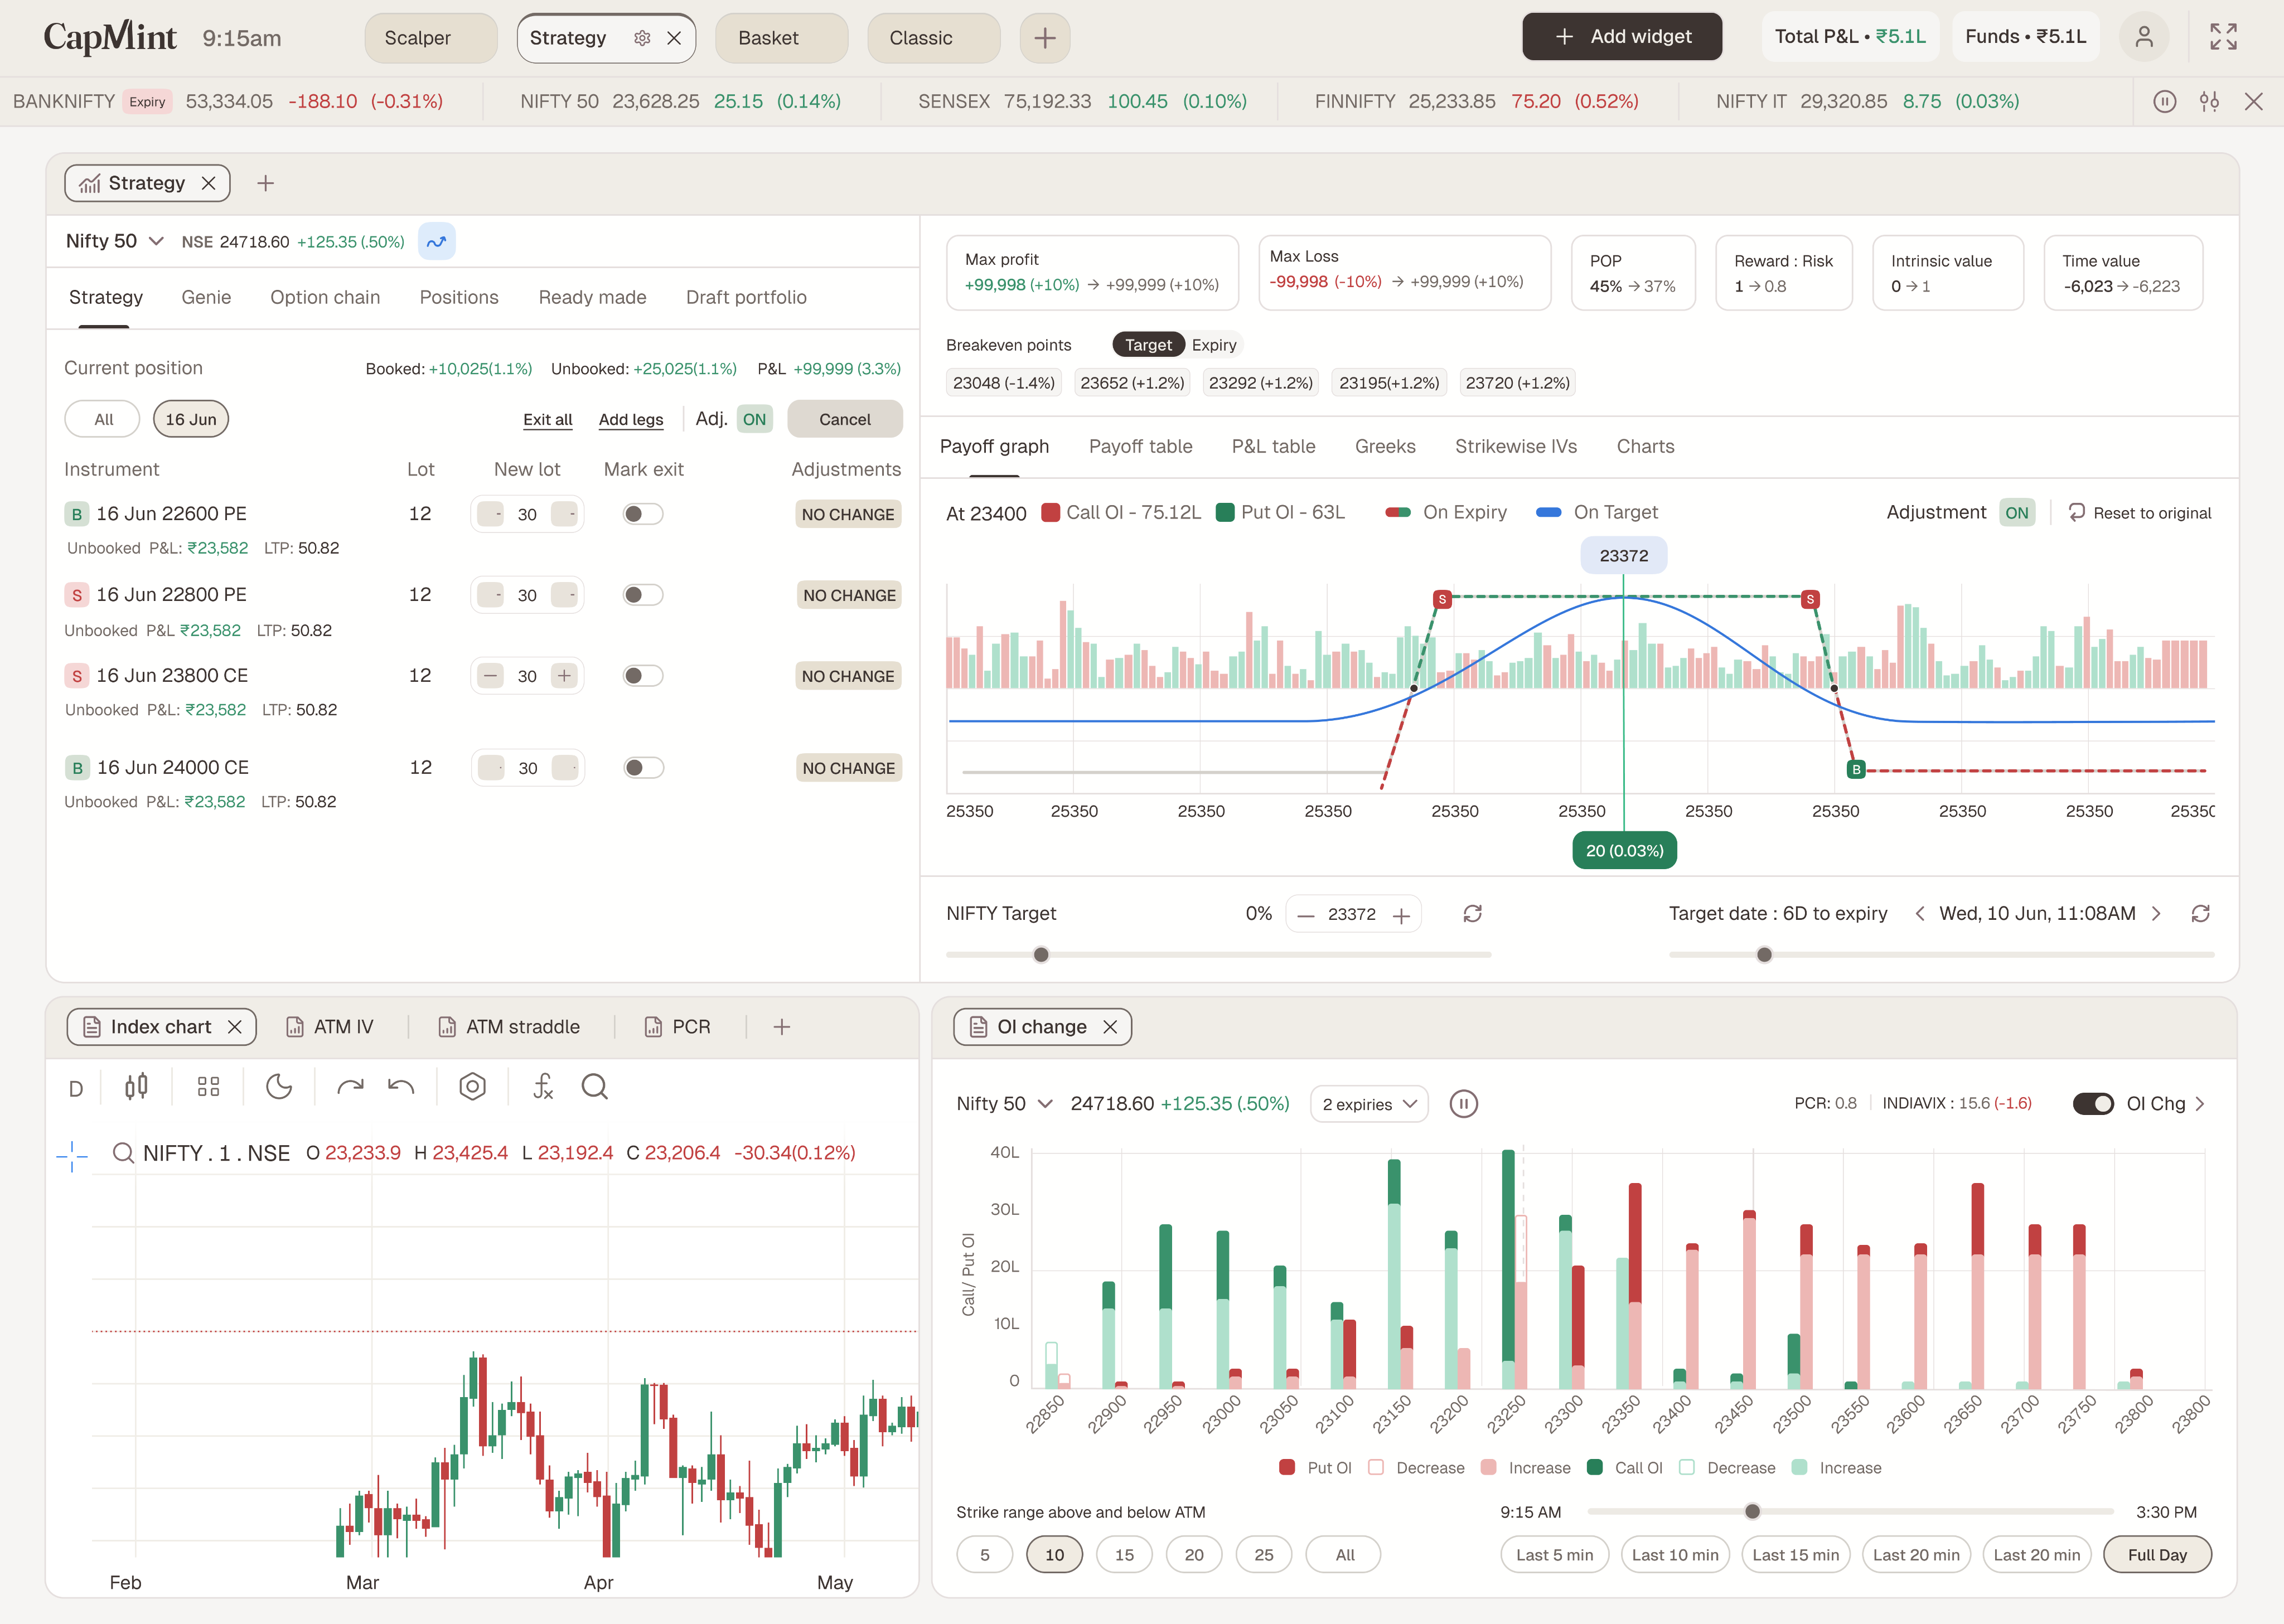The width and height of the screenshot is (2284, 1624).
Task: Activate the chart crosshair tool
Action: pos(72,1156)
